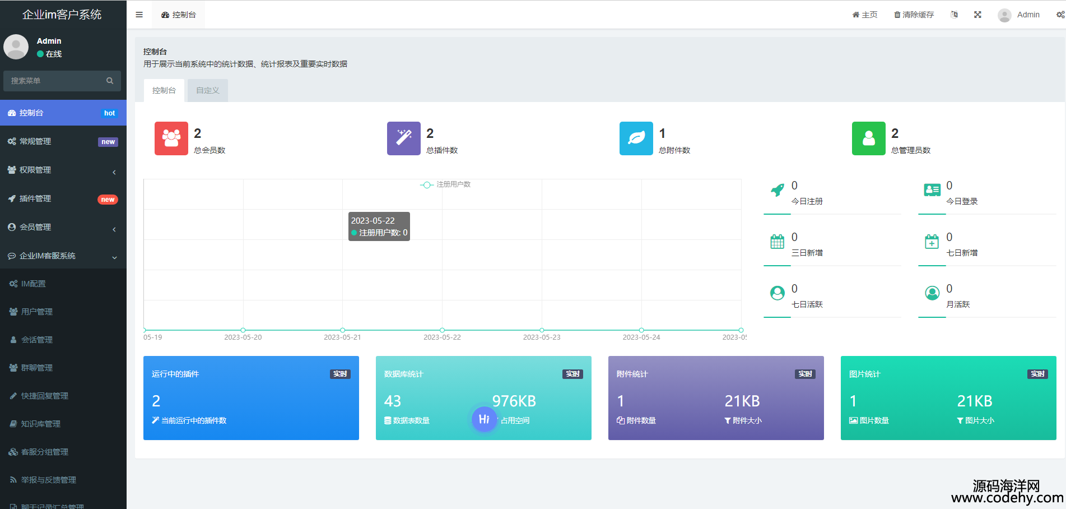This screenshot has height=509, width=1066.
Task: Click the language switch icon
Action: (x=954, y=15)
